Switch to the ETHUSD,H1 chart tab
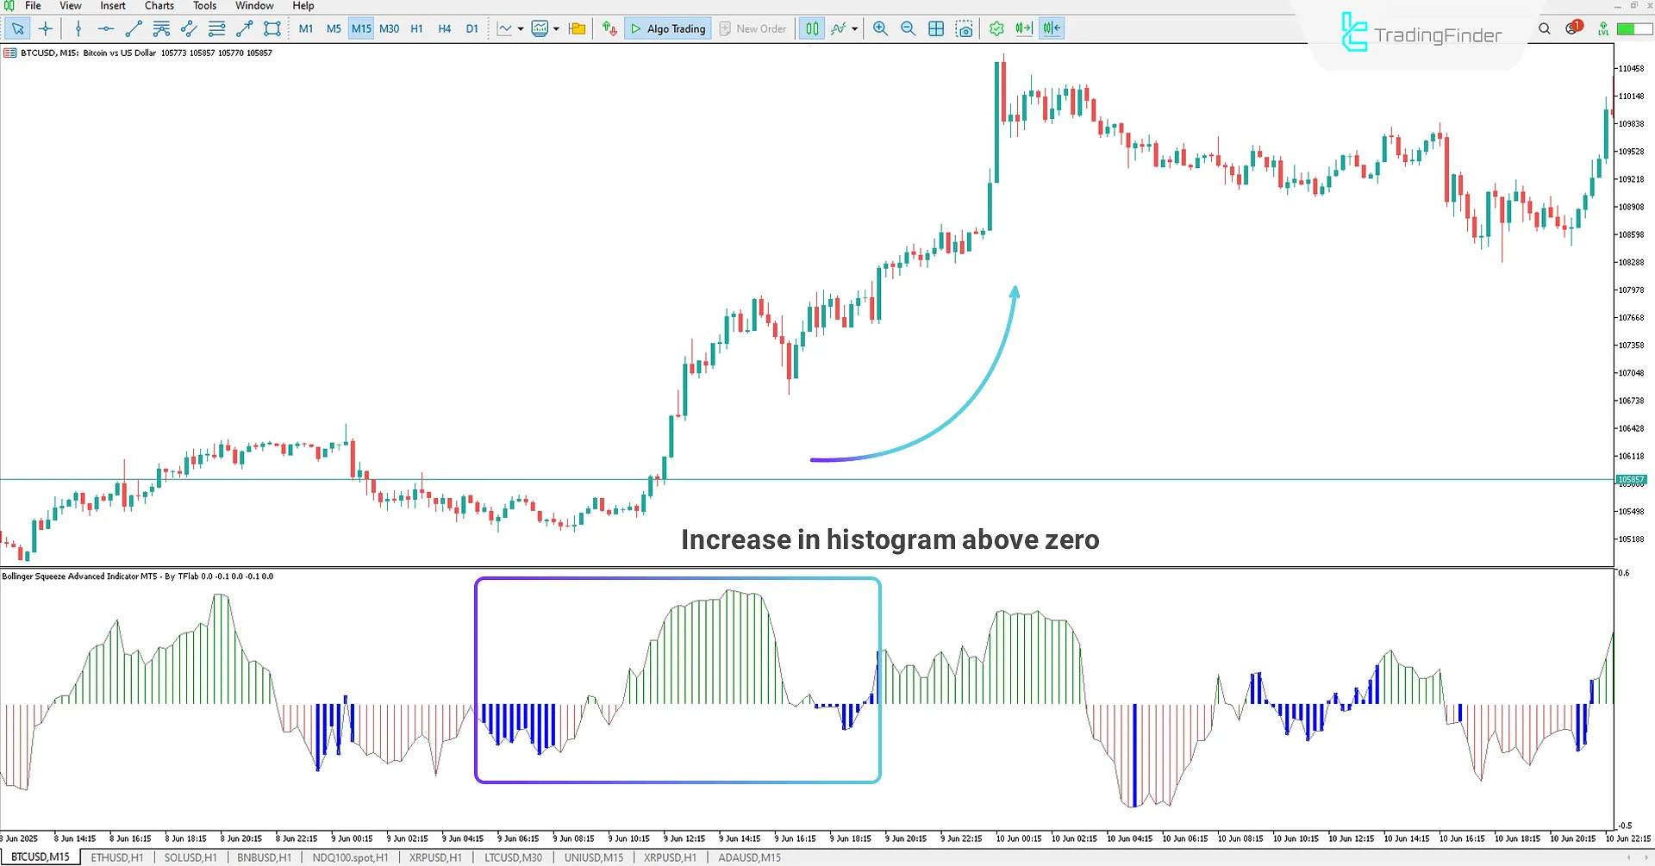 tap(116, 857)
